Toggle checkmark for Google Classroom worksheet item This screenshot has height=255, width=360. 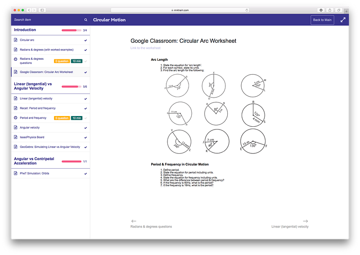[x=85, y=72]
